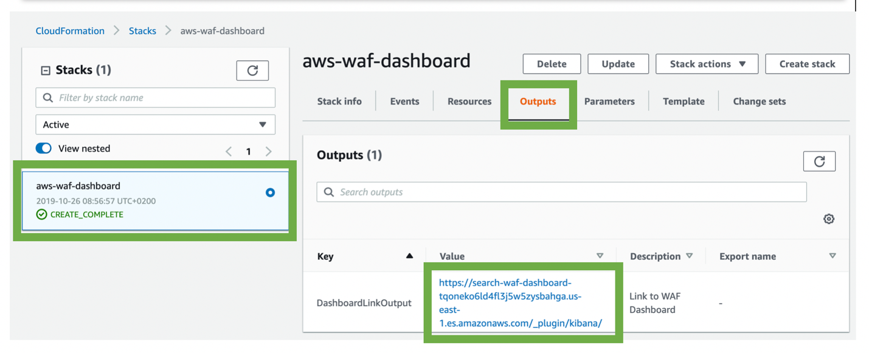Refresh the Outputs panel
This screenshot has height=353, width=869.
819,161
